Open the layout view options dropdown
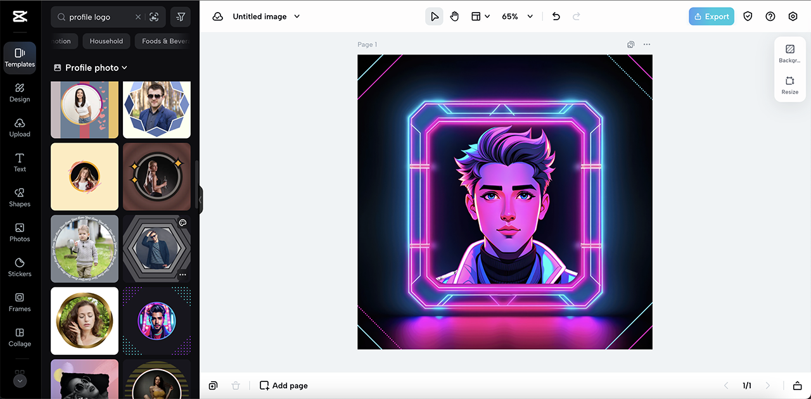Screen dimensions: 811x399 pyautogui.click(x=480, y=16)
